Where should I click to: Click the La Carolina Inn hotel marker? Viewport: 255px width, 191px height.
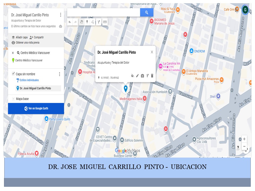point(160,66)
